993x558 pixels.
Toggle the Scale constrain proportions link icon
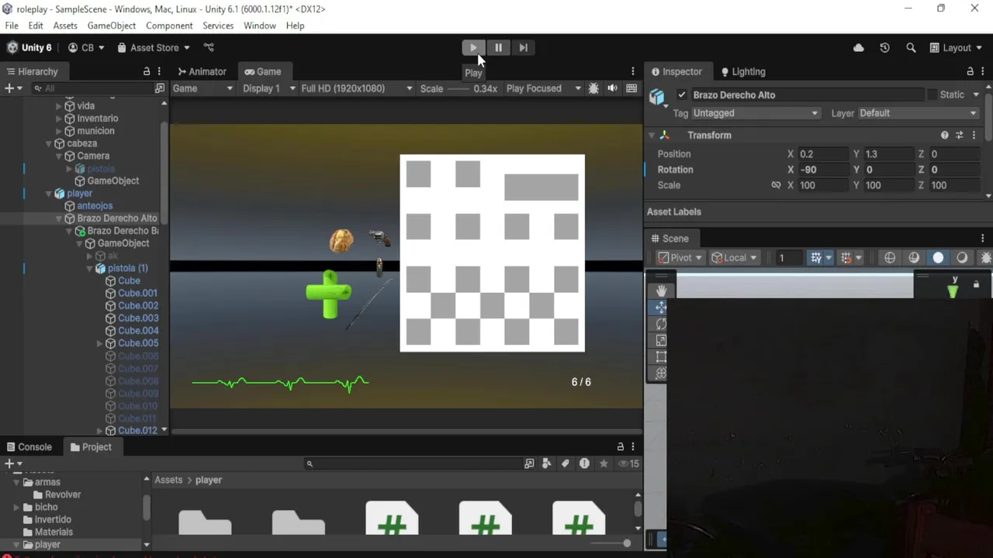click(776, 185)
